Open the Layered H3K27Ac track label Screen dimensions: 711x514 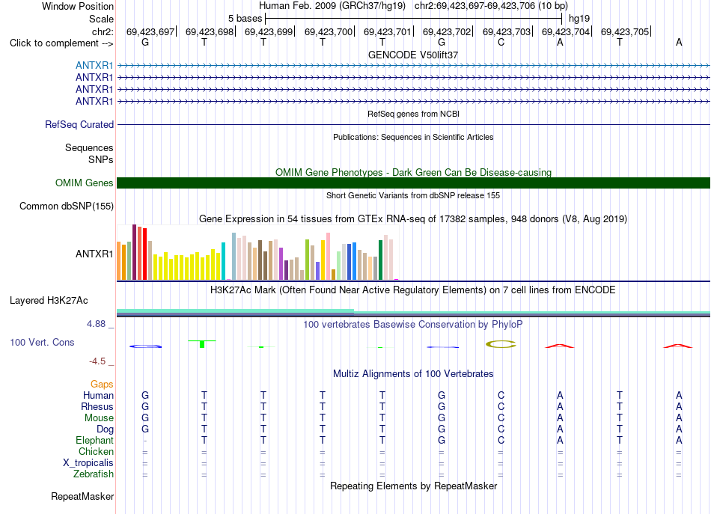(x=49, y=301)
